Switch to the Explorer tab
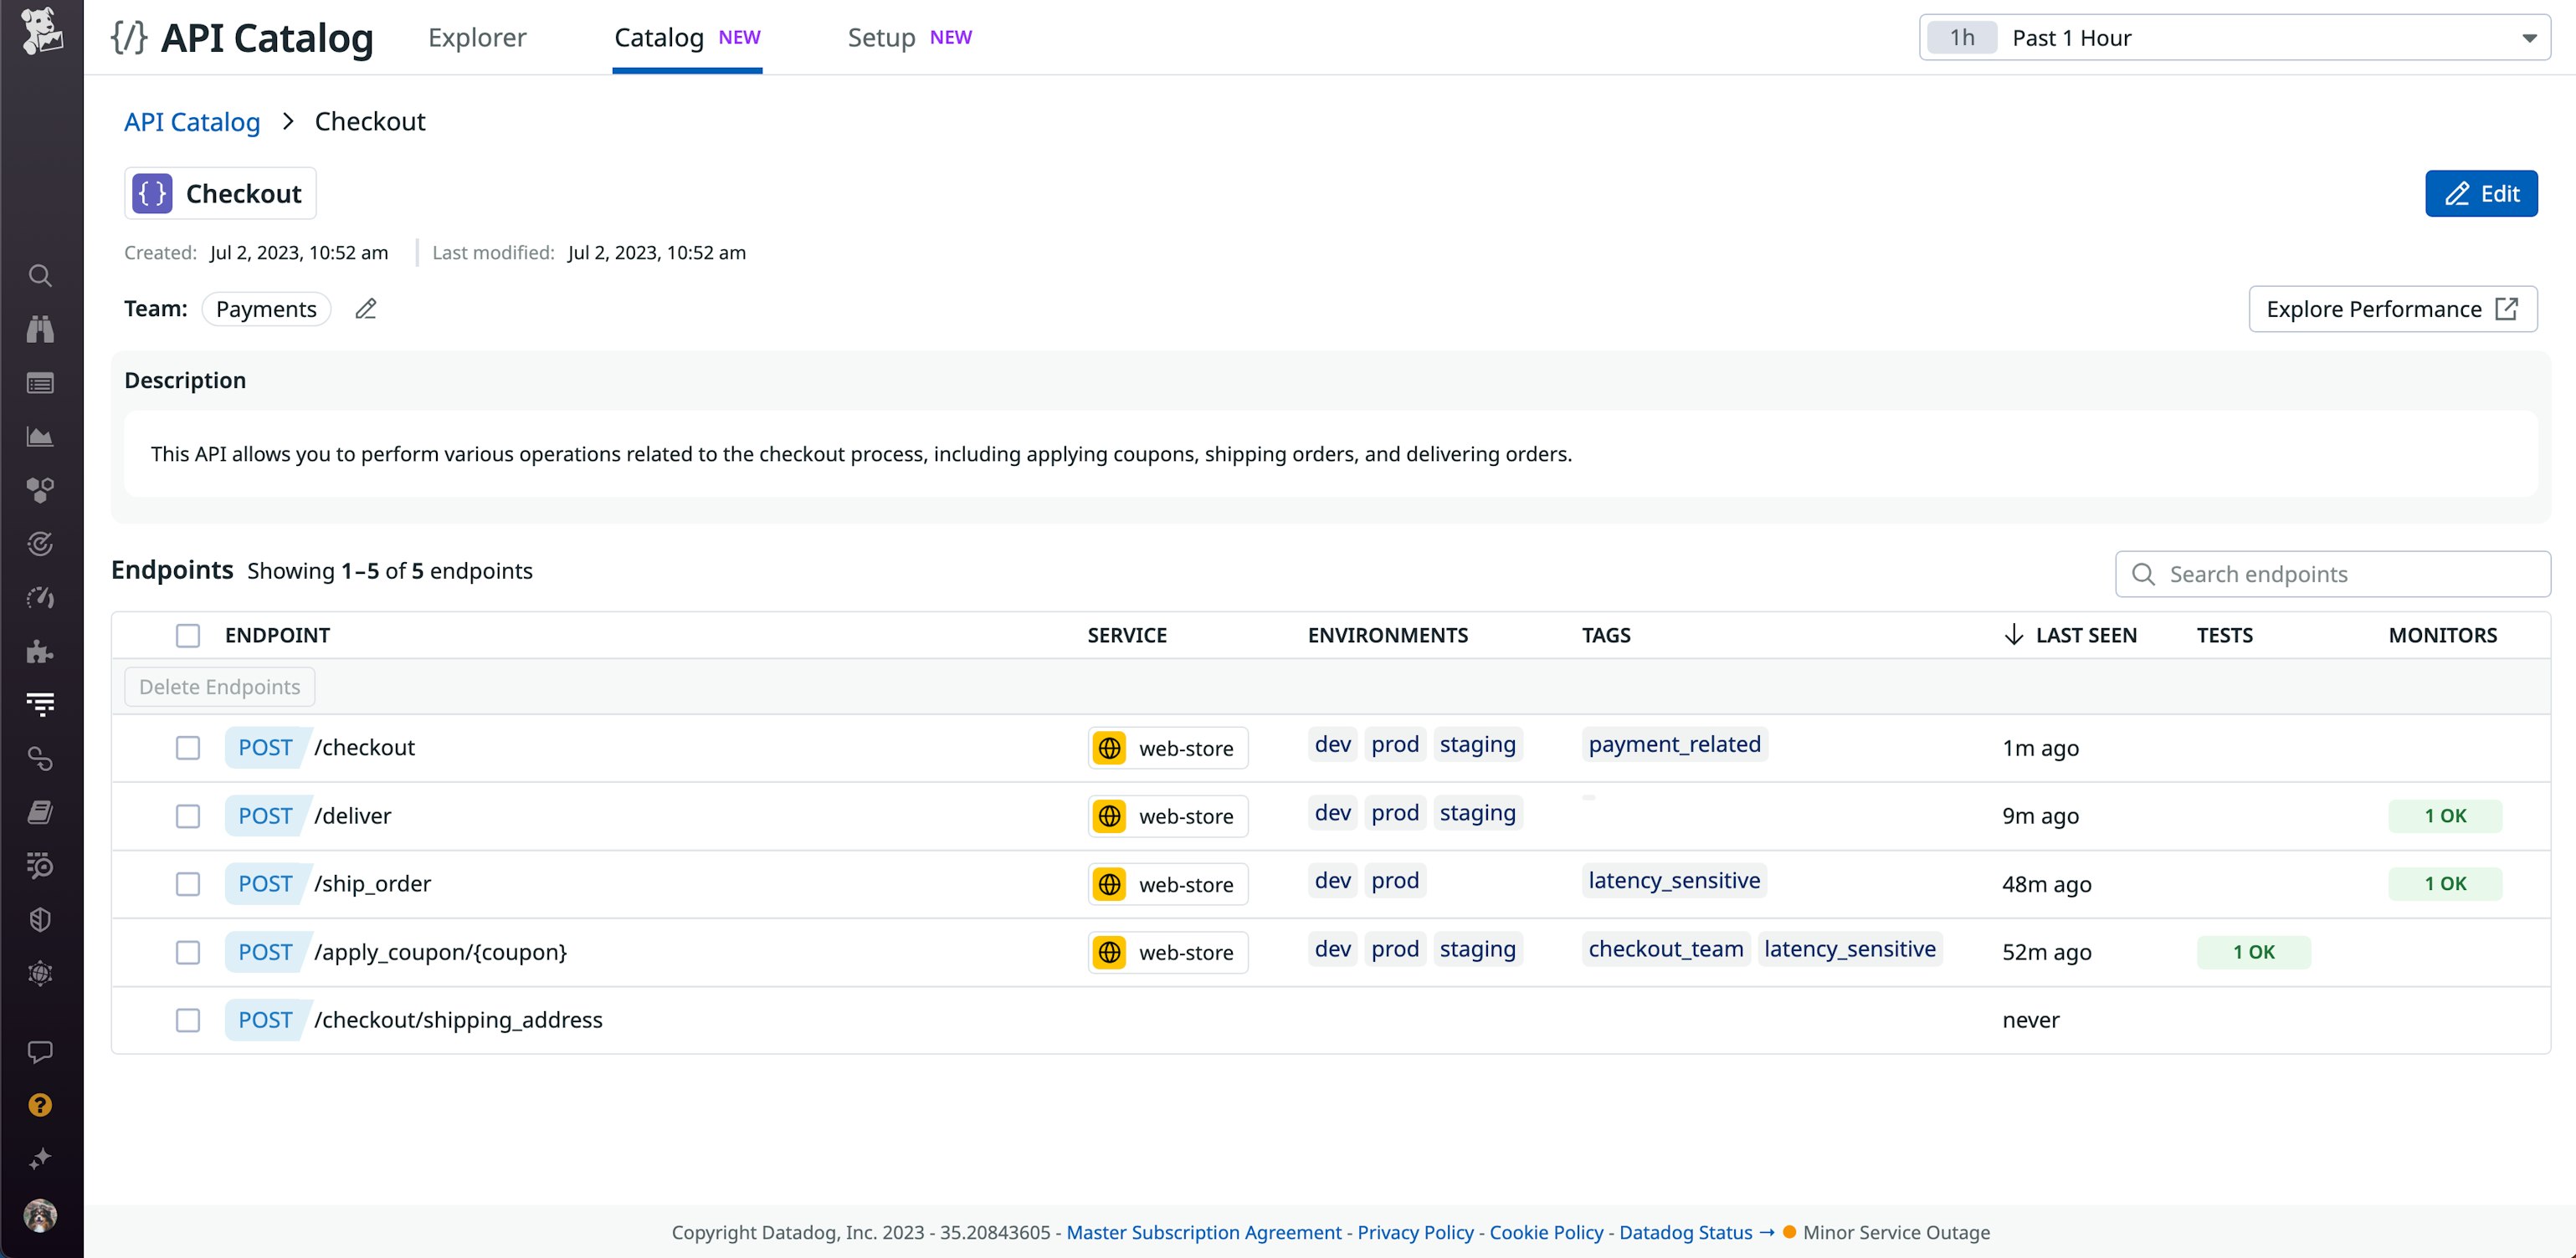2576x1258 pixels. (476, 37)
